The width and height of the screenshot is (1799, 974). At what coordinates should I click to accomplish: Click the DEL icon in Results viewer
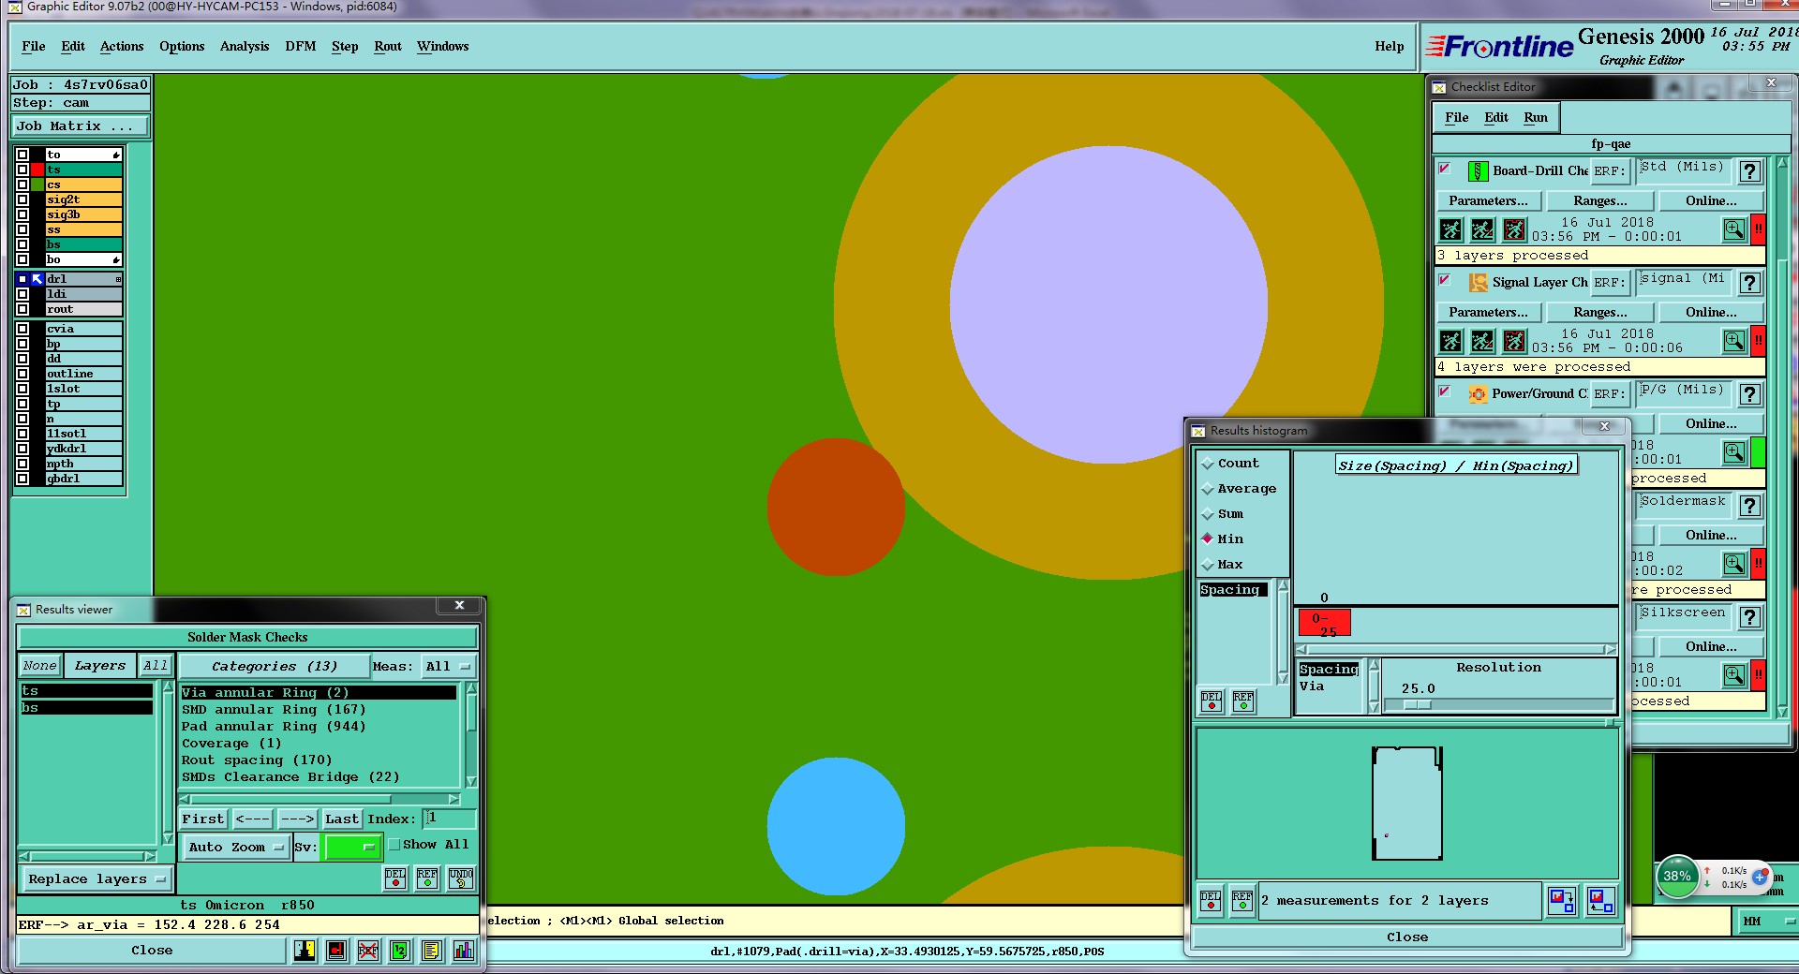[x=395, y=878]
